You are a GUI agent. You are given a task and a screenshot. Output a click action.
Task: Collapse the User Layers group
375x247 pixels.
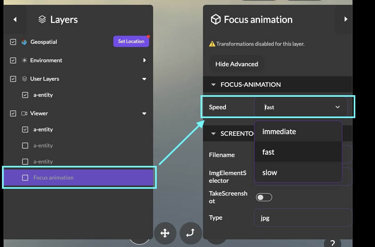tap(144, 79)
